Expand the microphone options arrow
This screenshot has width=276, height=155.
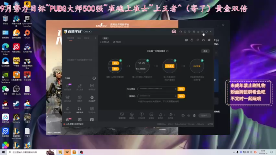coord(165,115)
